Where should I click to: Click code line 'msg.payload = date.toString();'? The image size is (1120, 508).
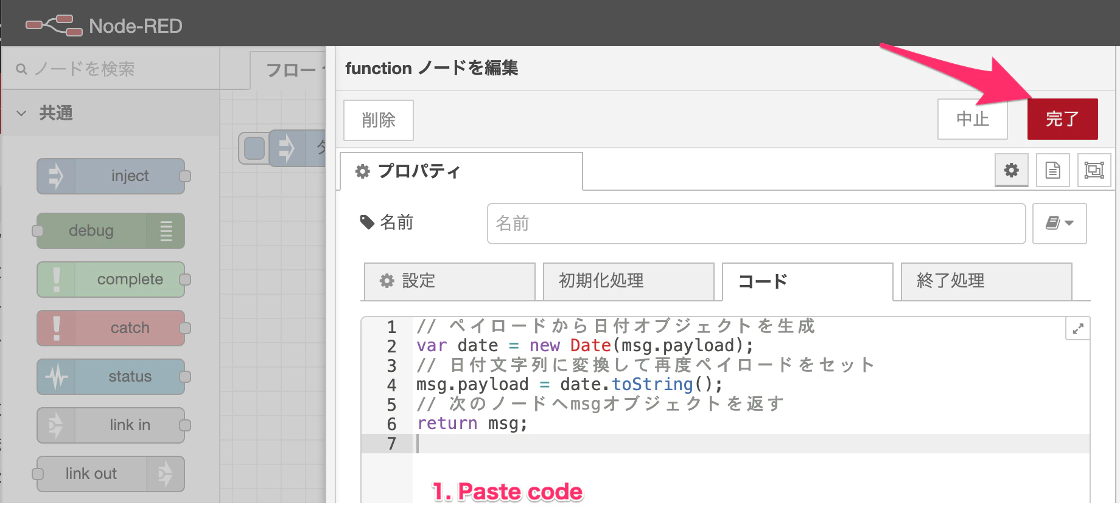570,385
